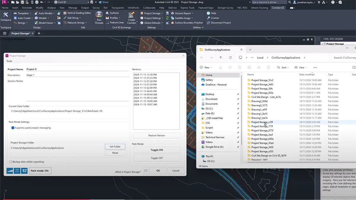Expand the Auto Create dropdown
The width and height of the screenshot is (356, 200).
click(x=23, y=18)
